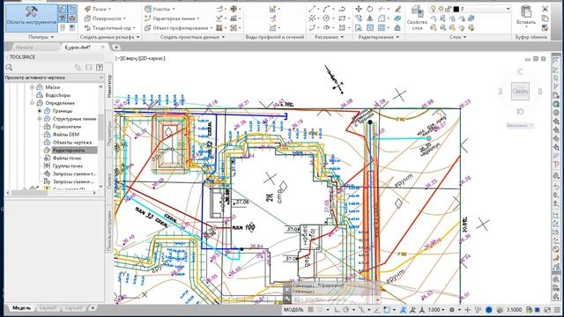This screenshot has width=564, height=317.
Task: Select the Rotate tool in Редактирование
Action: (370, 9)
